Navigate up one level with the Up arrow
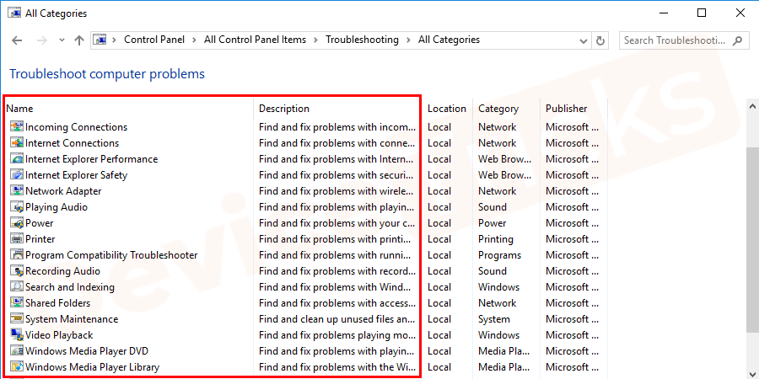The height and width of the screenshot is (379, 759). (x=79, y=40)
